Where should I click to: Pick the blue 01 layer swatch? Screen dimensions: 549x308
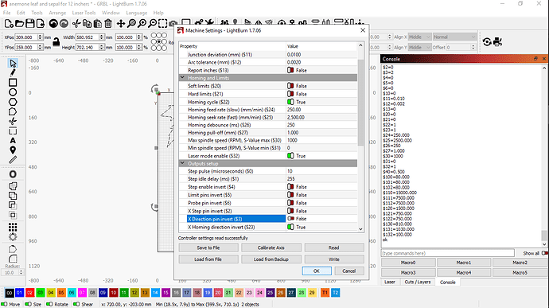pyautogui.click(x=19, y=293)
